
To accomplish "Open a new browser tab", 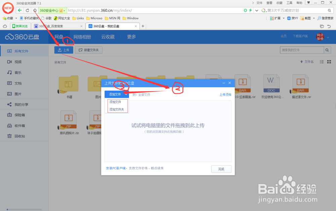I will click(x=143, y=26).
